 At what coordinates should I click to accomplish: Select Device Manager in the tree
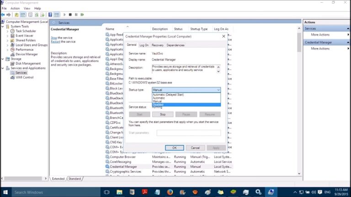(27, 54)
